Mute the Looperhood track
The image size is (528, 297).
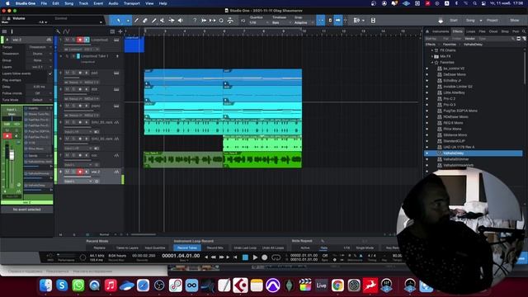[x=67, y=40]
